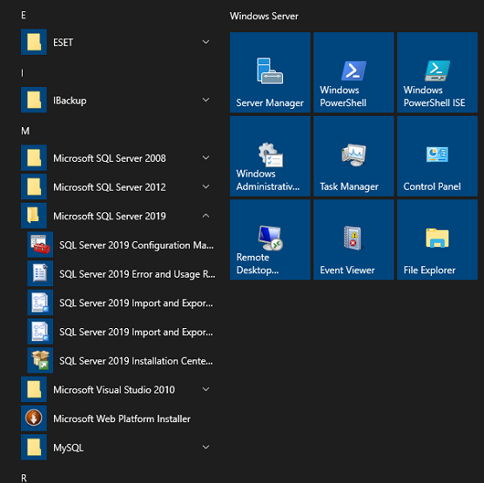Click the Windows Server group title
Viewport: 484px width, 483px height.
tap(264, 16)
